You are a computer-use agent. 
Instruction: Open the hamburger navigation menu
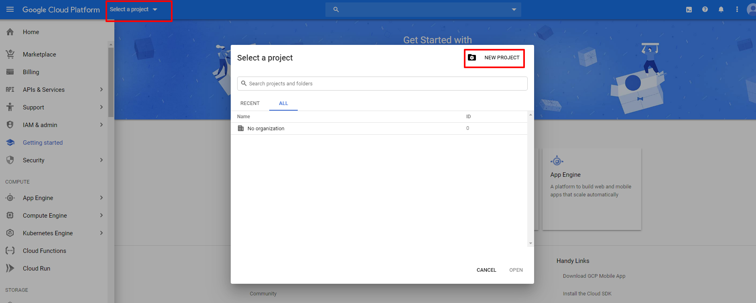10,10
